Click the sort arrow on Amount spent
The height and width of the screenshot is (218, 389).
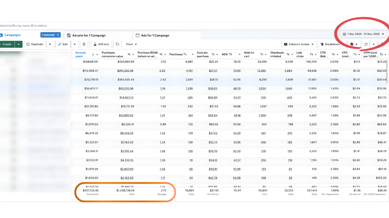93,54
